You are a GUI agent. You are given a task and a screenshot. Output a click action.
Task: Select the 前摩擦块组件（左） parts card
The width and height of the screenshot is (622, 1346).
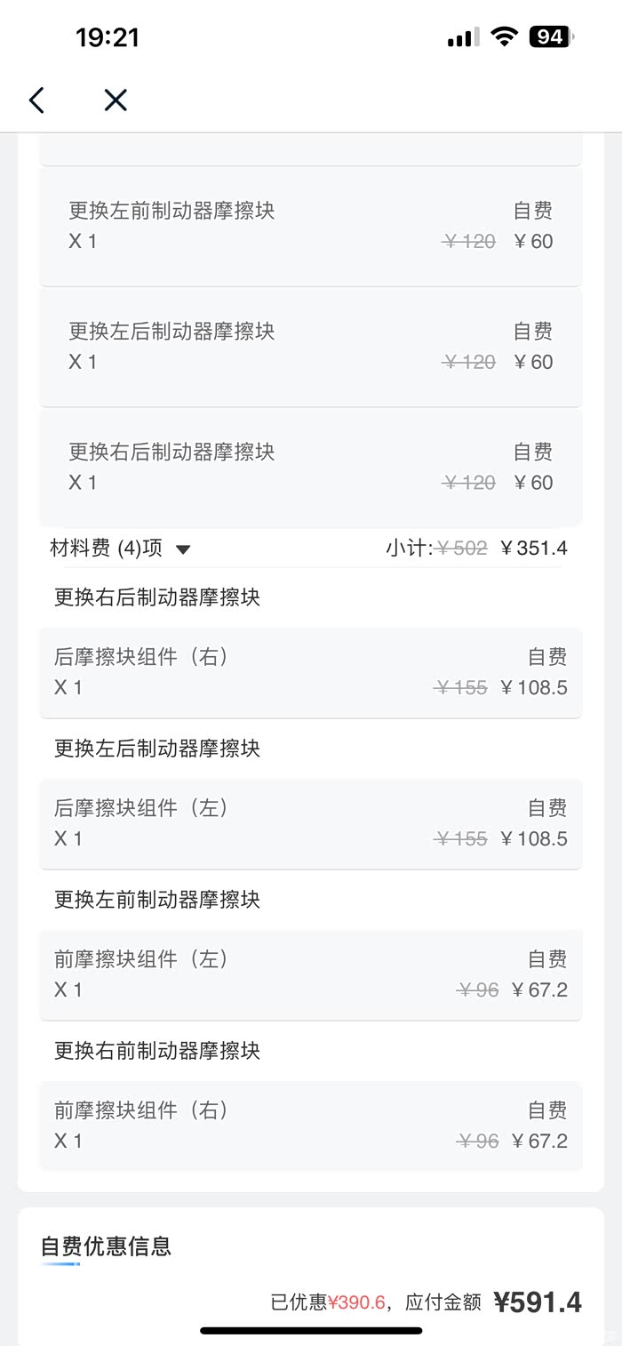[x=311, y=974]
